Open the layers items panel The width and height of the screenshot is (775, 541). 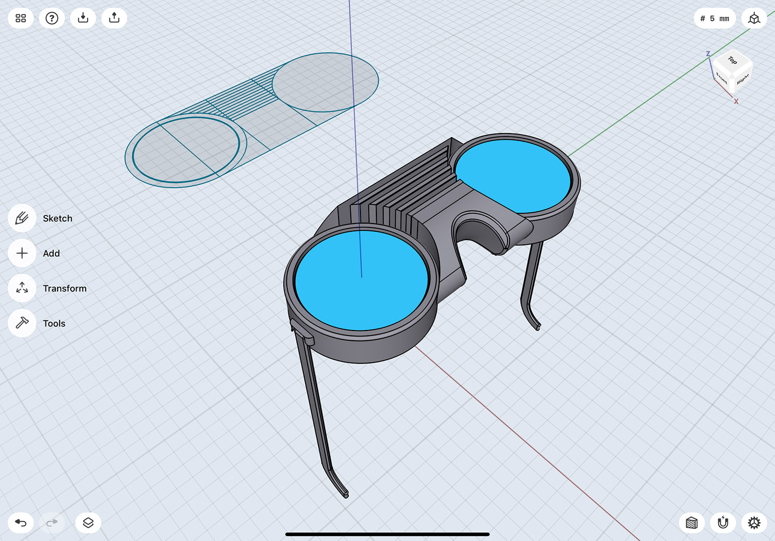[x=88, y=523]
